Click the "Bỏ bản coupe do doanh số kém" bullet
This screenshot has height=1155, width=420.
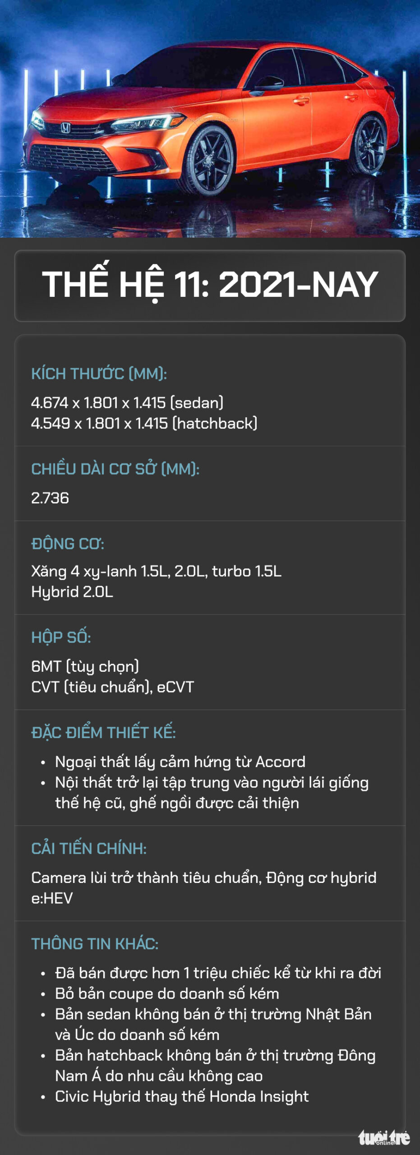point(167,993)
